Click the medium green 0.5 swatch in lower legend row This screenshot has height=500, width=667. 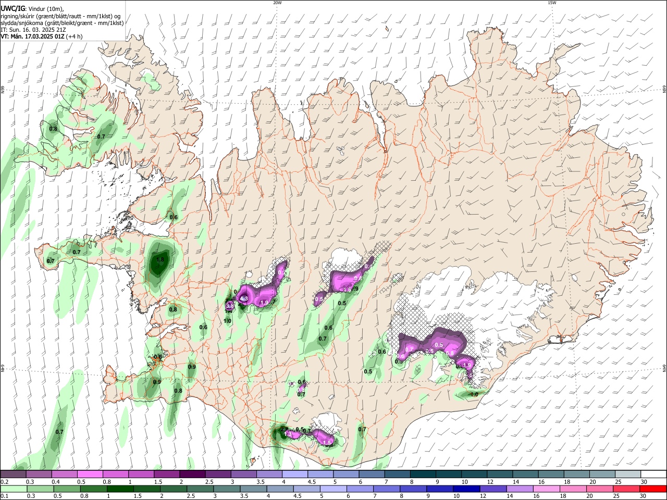click(x=67, y=489)
